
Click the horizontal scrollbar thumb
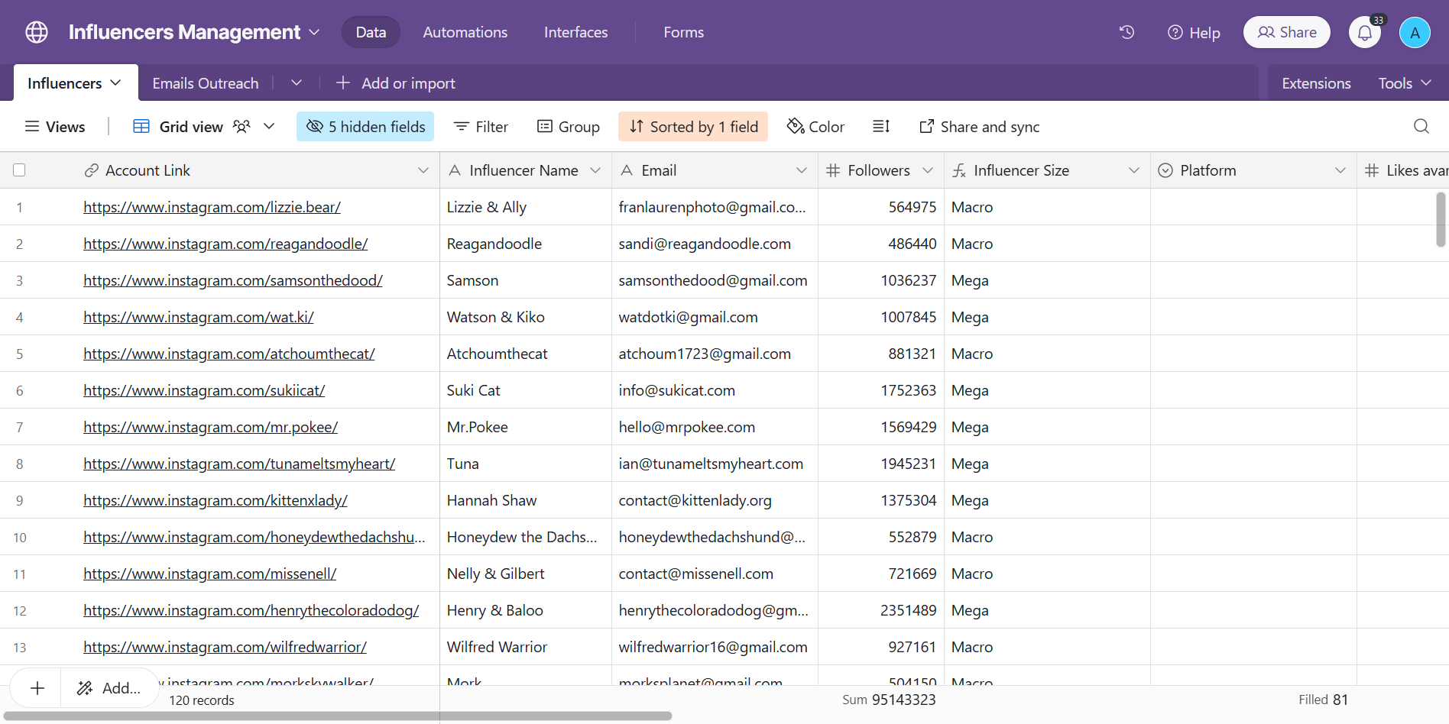tap(338, 716)
